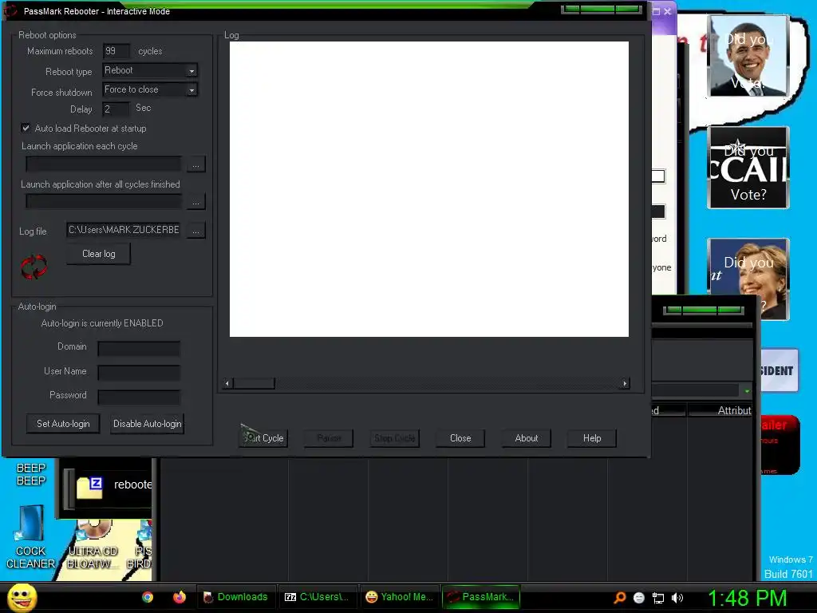
Task: Click the Stop Cycle button
Action: (x=394, y=438)
